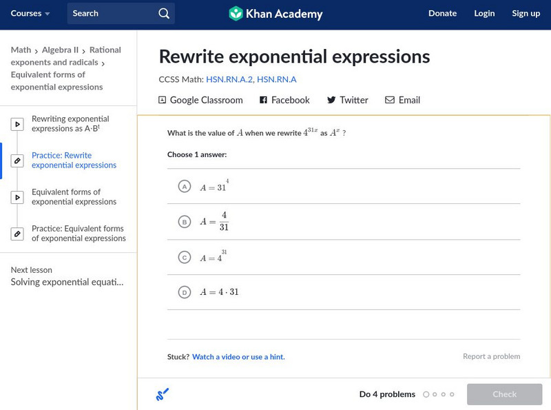The image size is (551, 410).
Task: Open 'Equivalent forms of exponential expressions' breadcrumb
Action: pos(48,81)
